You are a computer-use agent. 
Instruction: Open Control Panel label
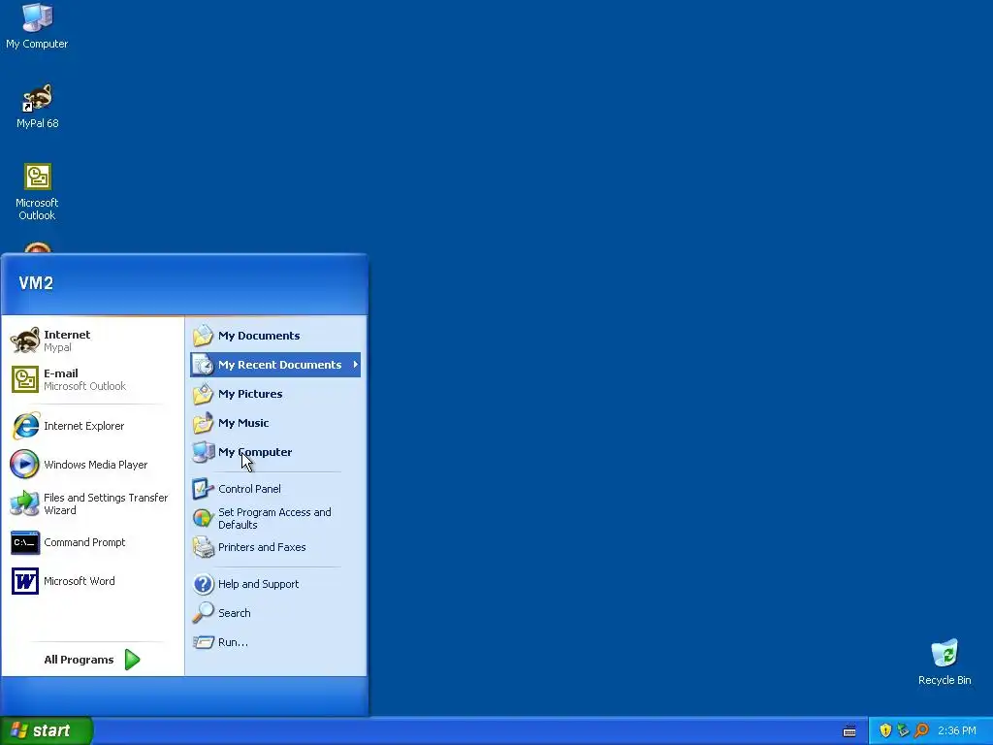(249, 489)
